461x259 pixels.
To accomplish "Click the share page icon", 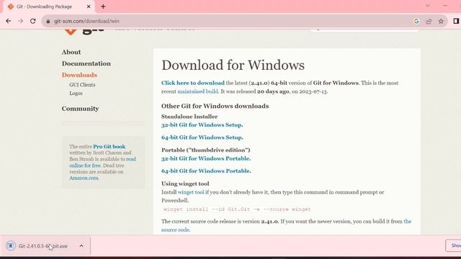I will (x=429, y=21).
